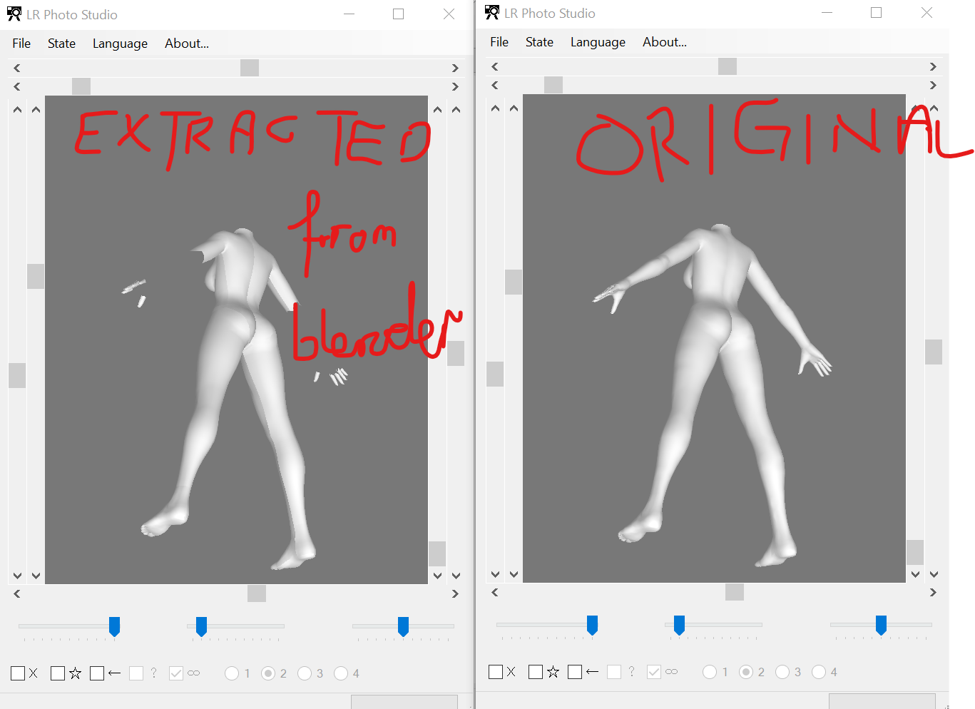This screenshot has width=975, height=709.
Task: Click outer-right vertical scrollbar down arrow, right window
Action: (x=934, y=573)
